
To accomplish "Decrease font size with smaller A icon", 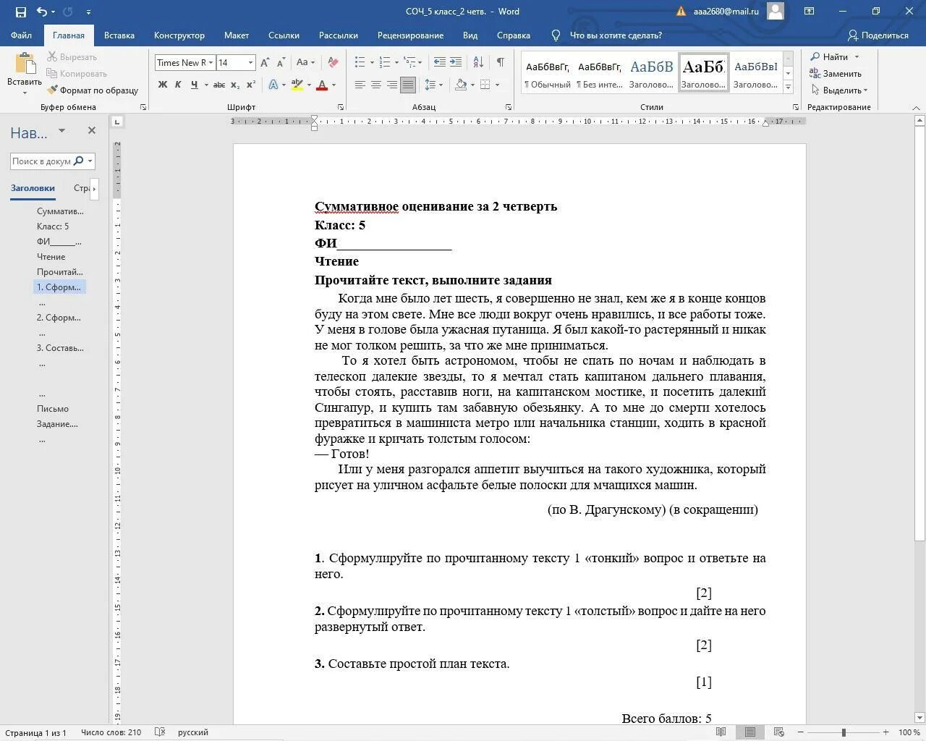I will [281, 62].
